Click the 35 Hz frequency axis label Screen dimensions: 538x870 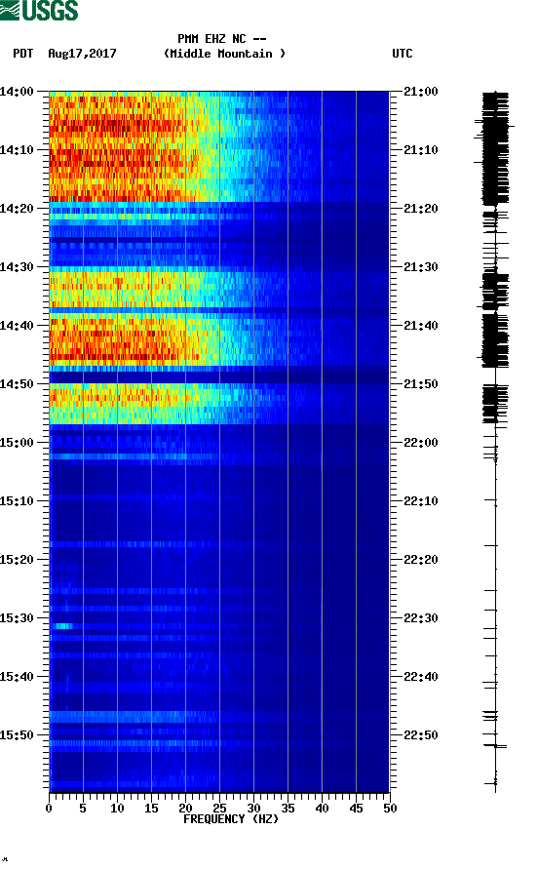click(x=288, y=809)
